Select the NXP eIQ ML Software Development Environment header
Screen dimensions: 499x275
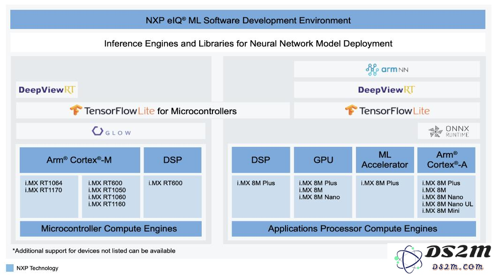point(248,20)
